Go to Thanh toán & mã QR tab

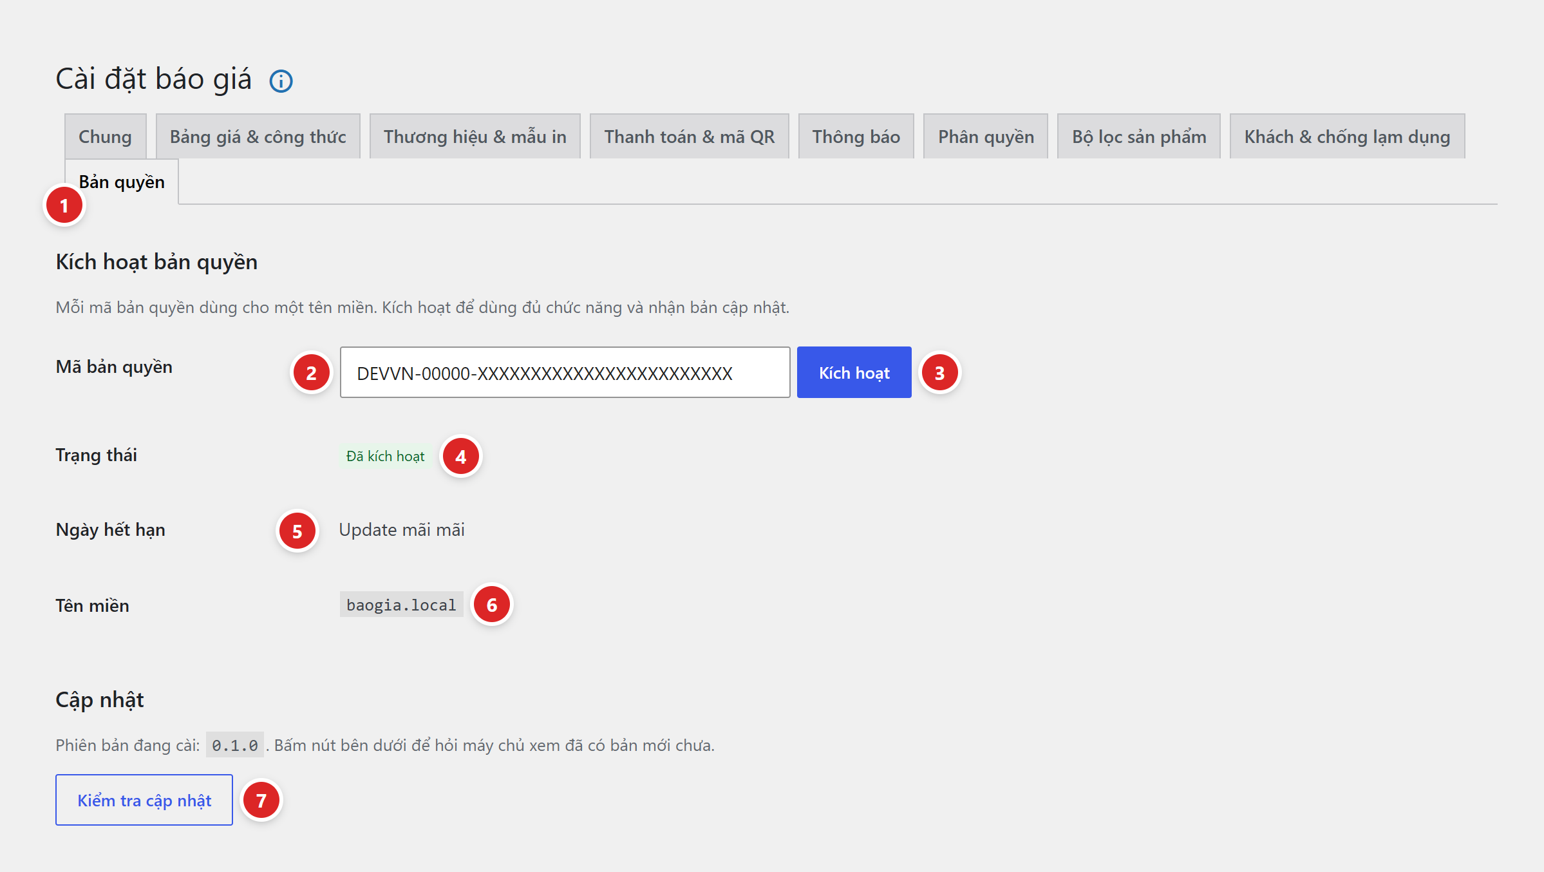click(689, 137)
